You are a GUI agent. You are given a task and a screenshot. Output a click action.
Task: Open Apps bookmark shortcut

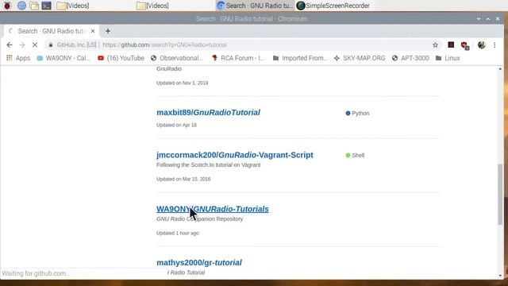pyautogui.click(x=18, y=58)
